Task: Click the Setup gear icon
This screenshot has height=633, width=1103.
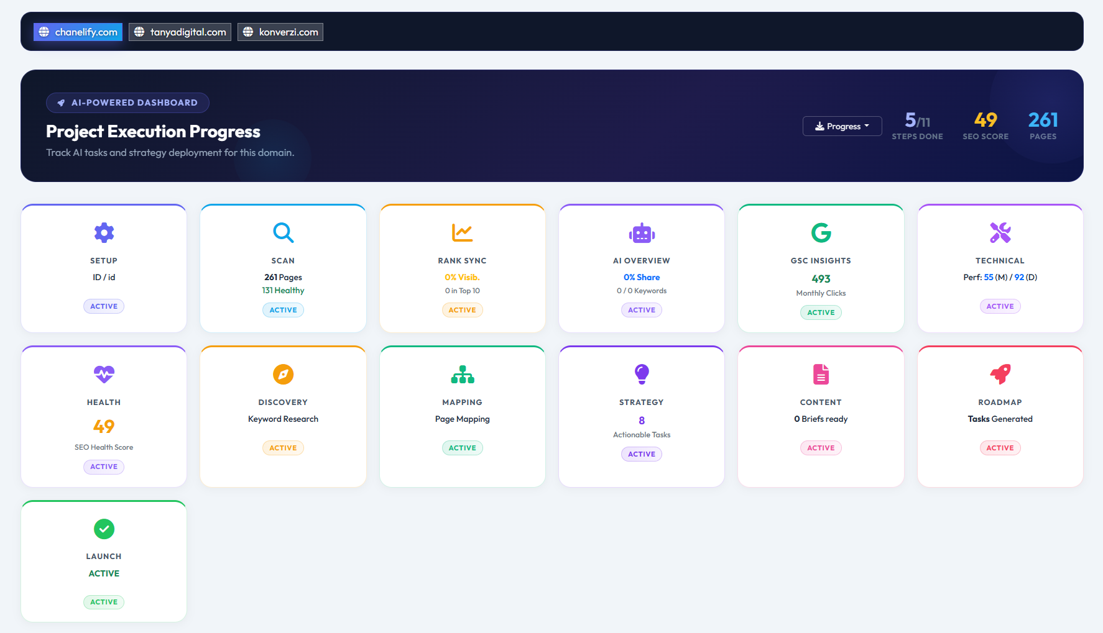Action: (x=104, y=233)
